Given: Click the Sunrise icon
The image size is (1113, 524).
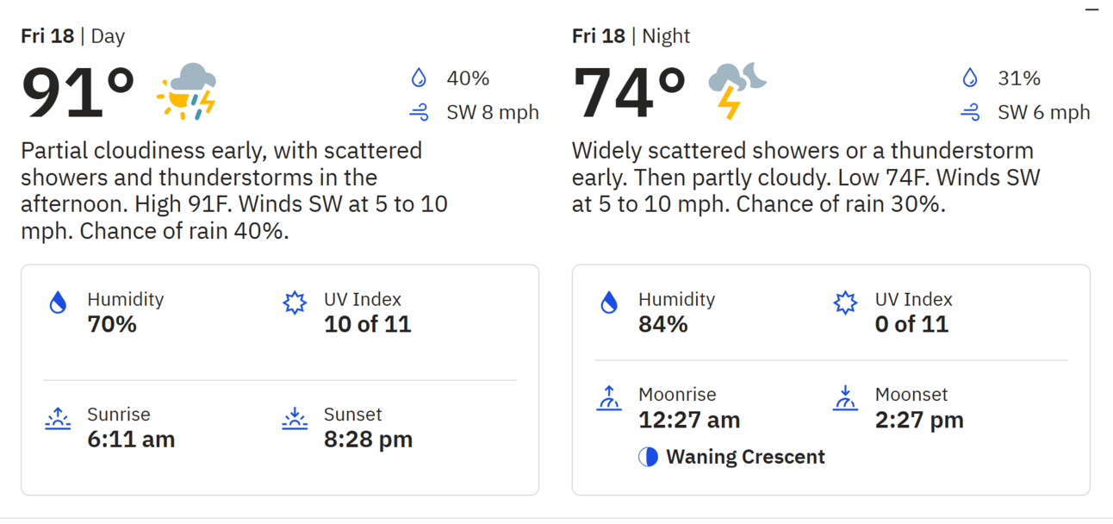Looking at the screenshot, I should coord(58,419).
